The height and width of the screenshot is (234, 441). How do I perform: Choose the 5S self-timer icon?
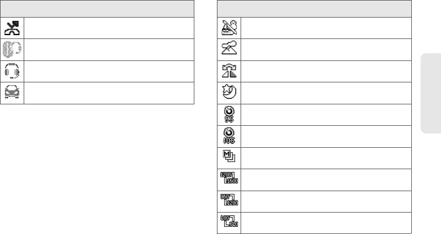[x=229, y=114]
